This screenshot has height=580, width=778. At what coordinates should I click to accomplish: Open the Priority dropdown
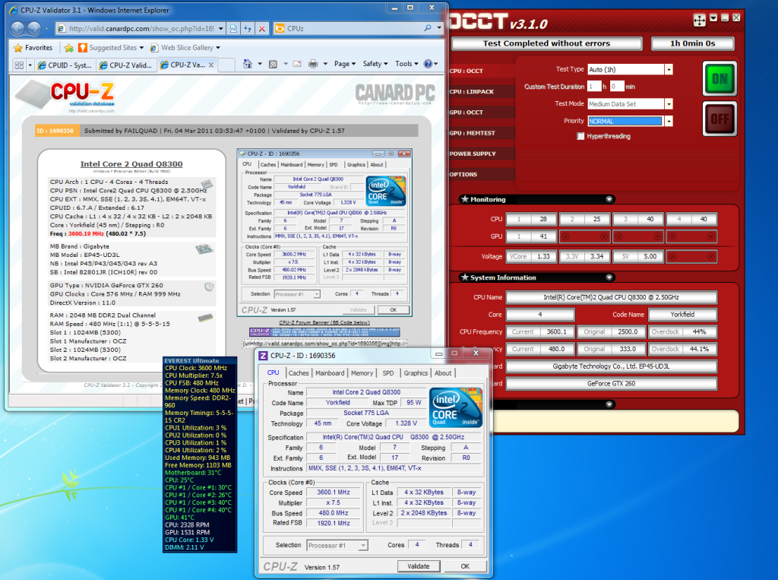[669, 121]
